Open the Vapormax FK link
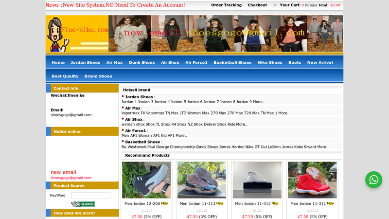The width and height of the screenshot is (389, 219). tap(133, 113)
